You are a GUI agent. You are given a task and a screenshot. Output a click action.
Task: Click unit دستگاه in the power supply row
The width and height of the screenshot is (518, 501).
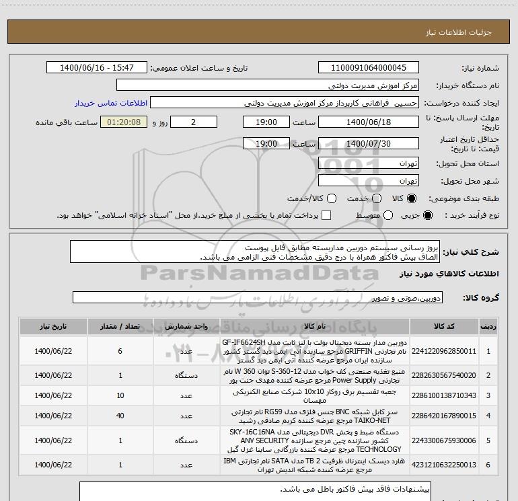(186, 375)
